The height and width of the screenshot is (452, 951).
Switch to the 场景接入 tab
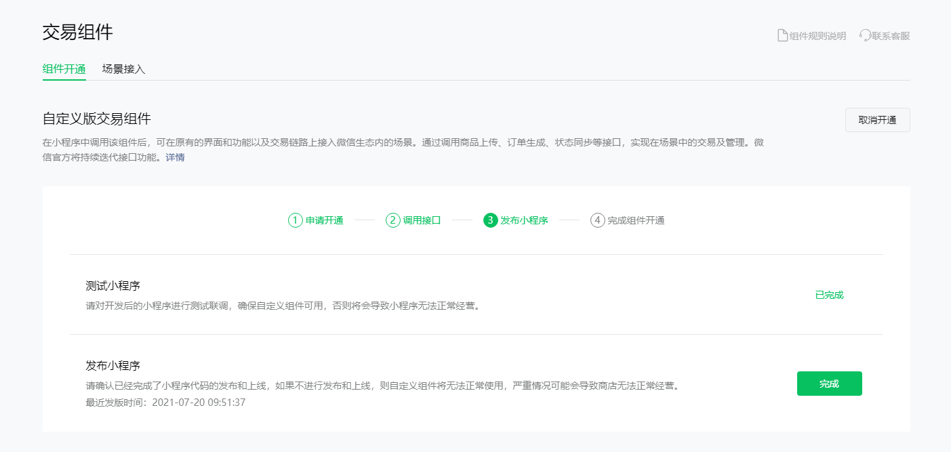coord(124,68)
